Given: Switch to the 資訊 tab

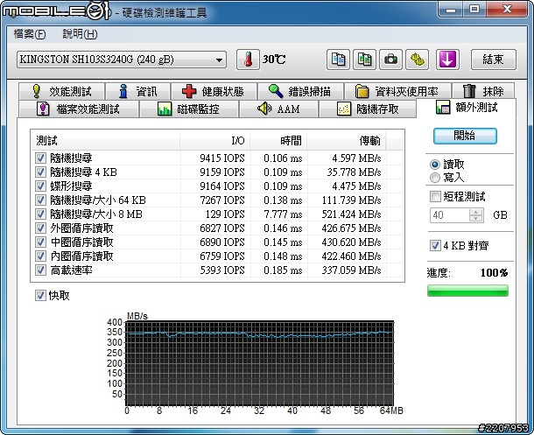Looking at the screenshot, I should point(138,91).
